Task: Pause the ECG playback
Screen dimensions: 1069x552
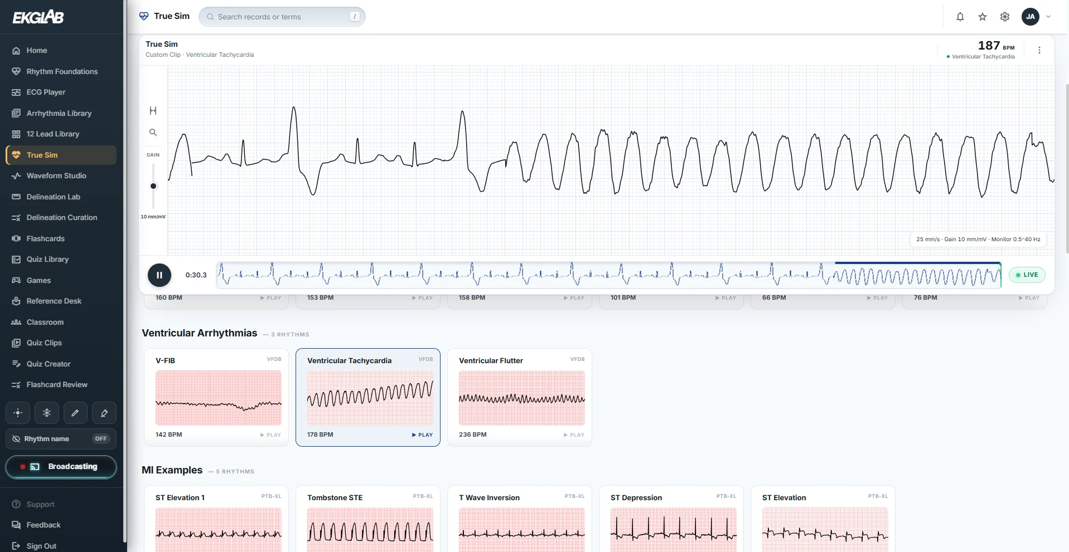Action: (159, 275)
